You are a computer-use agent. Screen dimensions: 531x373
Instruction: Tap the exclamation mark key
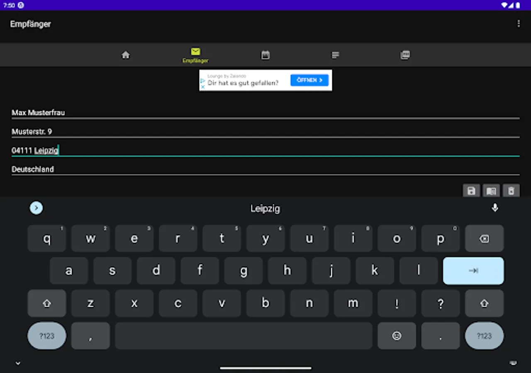click(x=397, y=303)
